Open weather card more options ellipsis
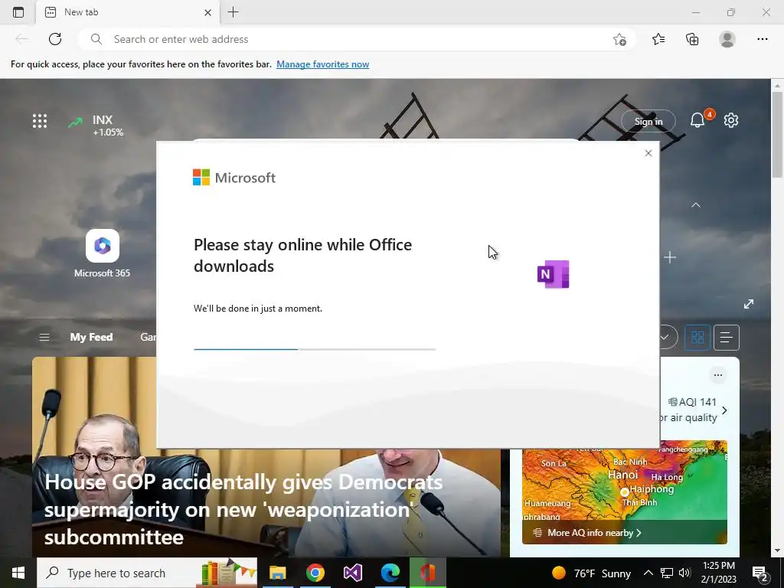 pos(718,375)
